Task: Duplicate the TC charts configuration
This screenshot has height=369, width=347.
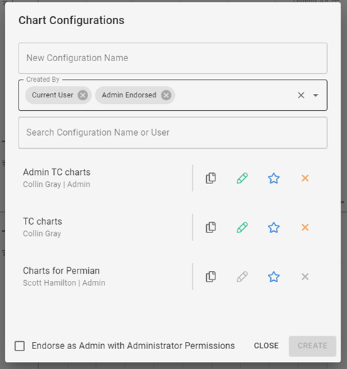Action: point(210,228)
